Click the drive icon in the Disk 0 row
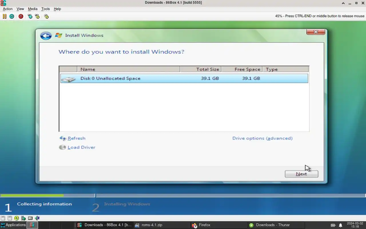 click(68, 79)
